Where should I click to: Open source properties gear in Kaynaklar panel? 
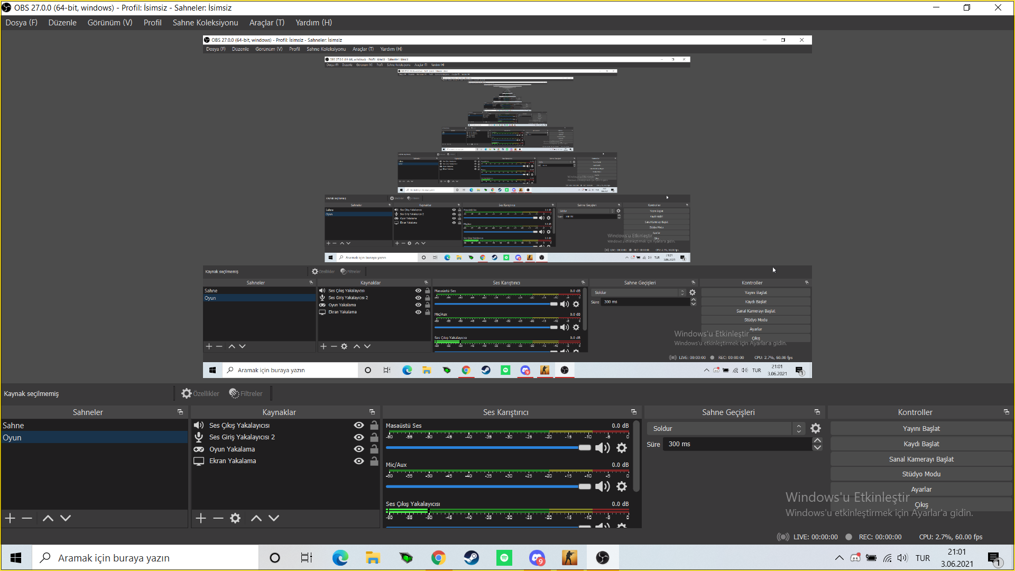(235, 519)
